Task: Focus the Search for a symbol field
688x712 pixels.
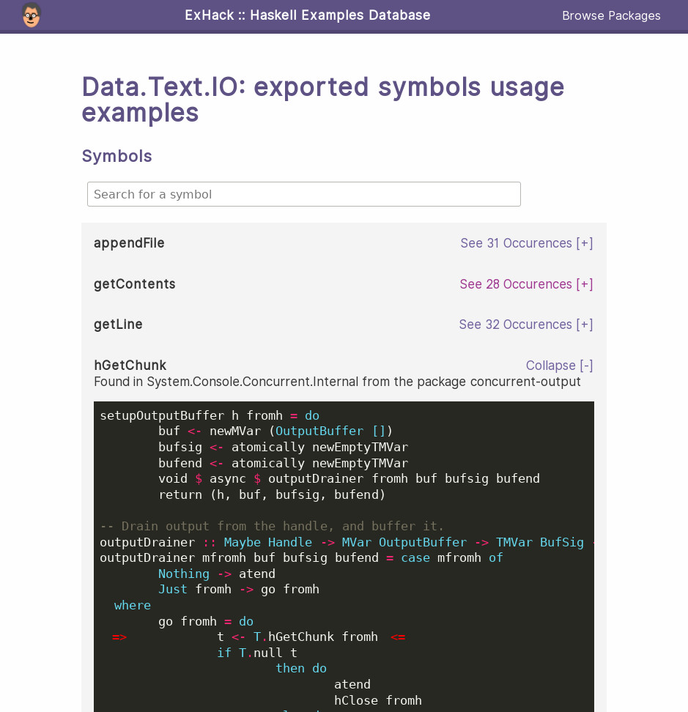Action: [x=304, y=194]
